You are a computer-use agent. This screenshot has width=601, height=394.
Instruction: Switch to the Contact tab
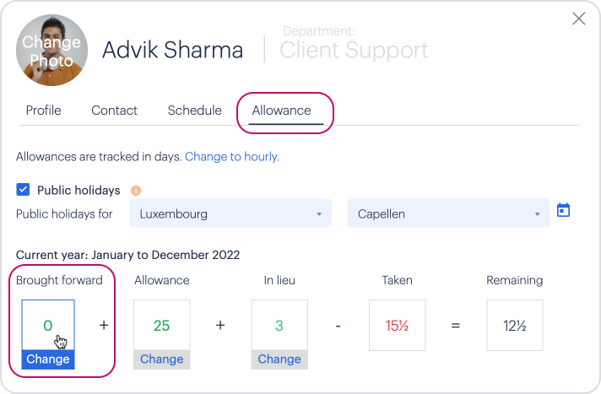pyautogui.click(x=114, y=111)
